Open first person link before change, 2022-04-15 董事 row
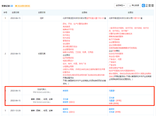The height and width of the screenshot is (116, 156). click(x=65, y=99)
